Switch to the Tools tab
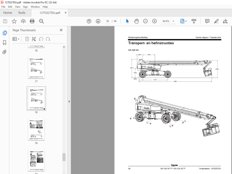The image size is (232, 174). [x=22, y=13]
